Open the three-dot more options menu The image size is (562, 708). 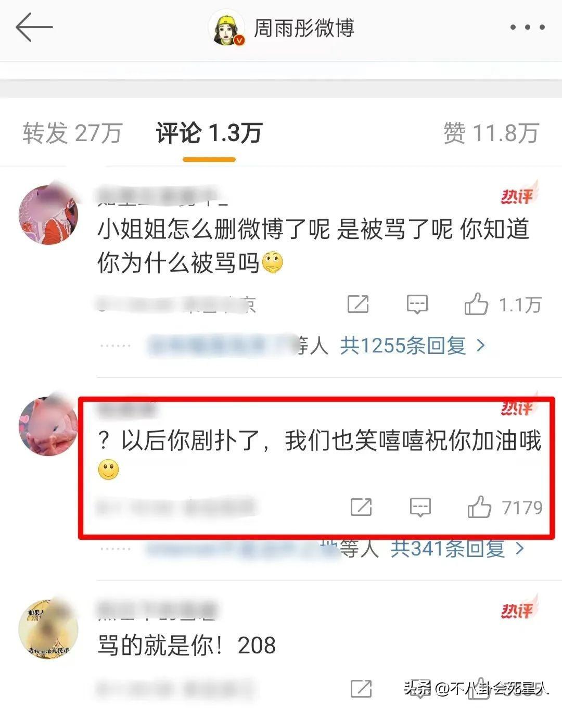tap(527, 27)
